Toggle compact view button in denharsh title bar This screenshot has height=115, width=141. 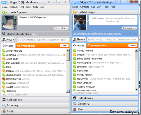(x=49, y=2)
